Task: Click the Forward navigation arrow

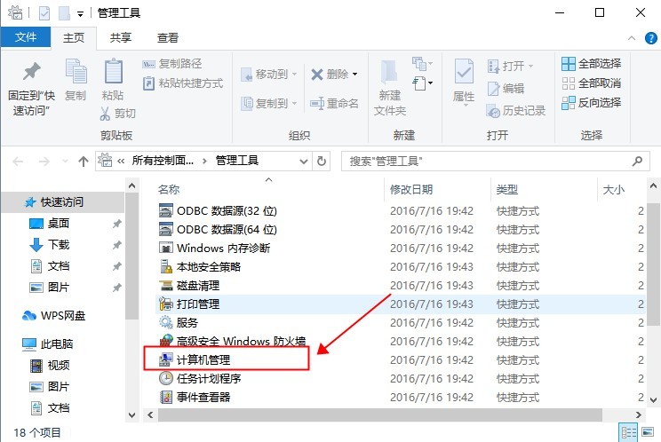Action: click(x=44, y=162)
